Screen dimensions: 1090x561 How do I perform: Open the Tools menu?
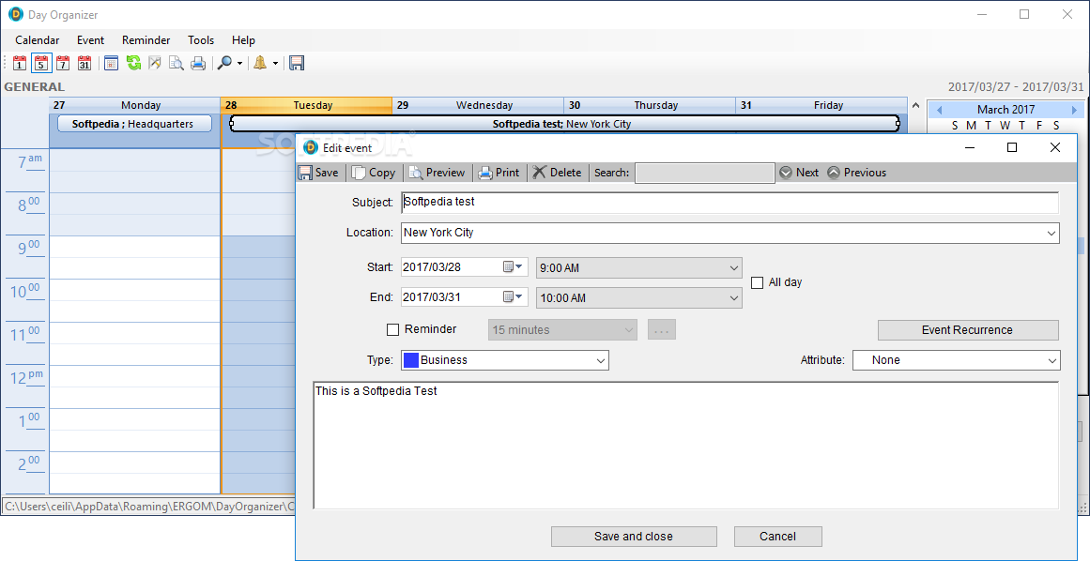tap(201, 40)
